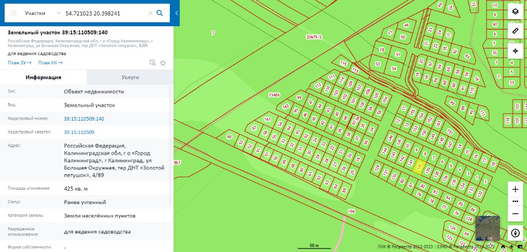Open the План ЗУ link
The width and height of the screenshot is (527, 252).
(20, 62)
